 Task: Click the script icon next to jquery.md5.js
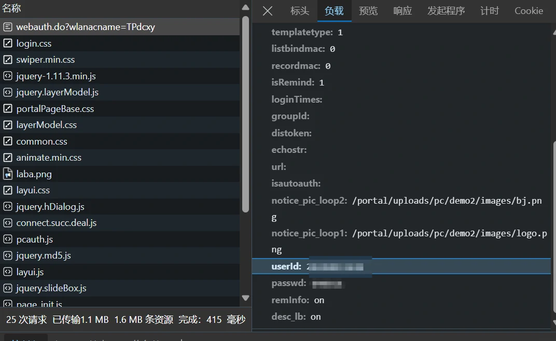(x=8, y=255)
